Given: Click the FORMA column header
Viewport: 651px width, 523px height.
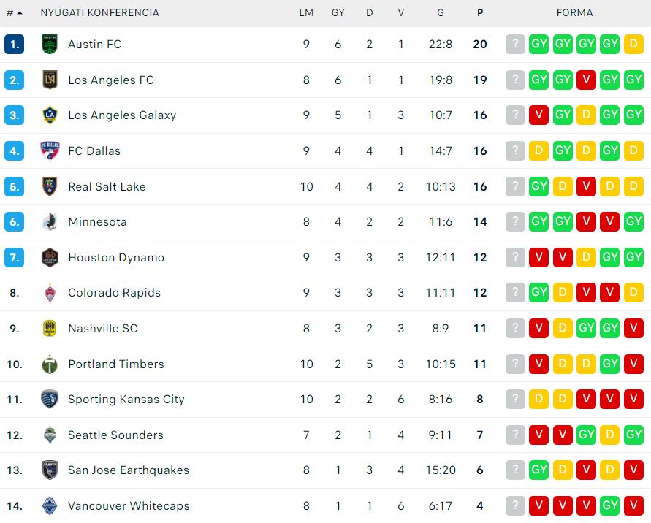Looking at the screenshot, I should pos(574,12).
